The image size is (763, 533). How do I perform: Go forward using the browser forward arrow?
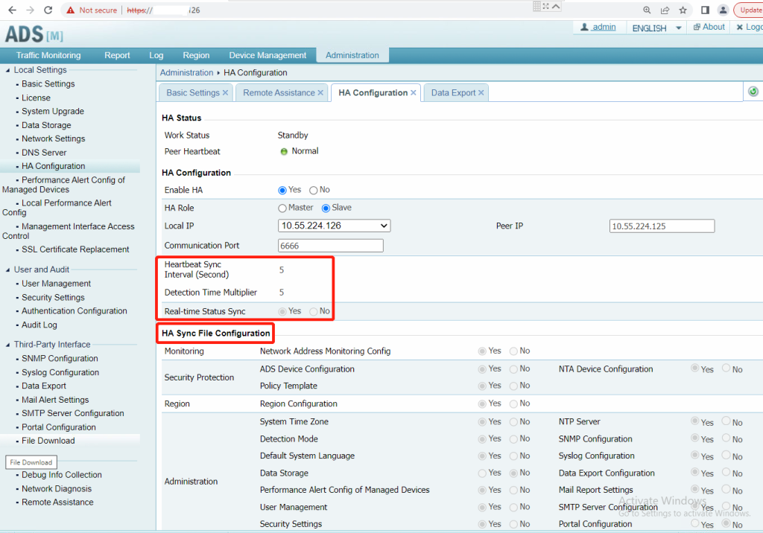pos(30,10)
